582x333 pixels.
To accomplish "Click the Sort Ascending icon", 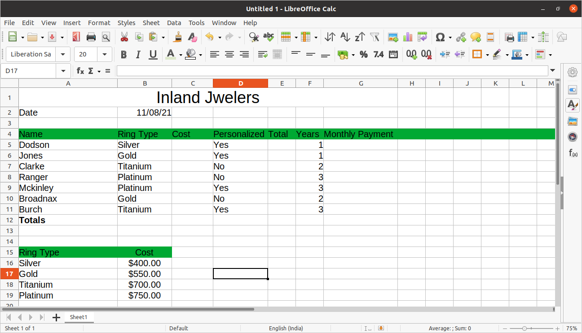I will (x=345, y=37).
